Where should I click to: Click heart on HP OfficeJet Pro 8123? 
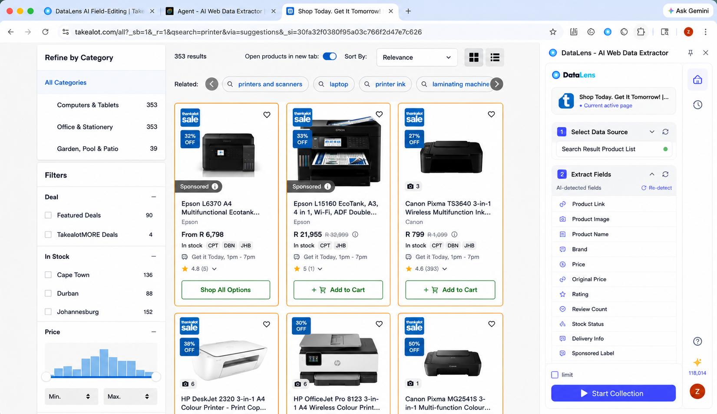click(379, 324)
